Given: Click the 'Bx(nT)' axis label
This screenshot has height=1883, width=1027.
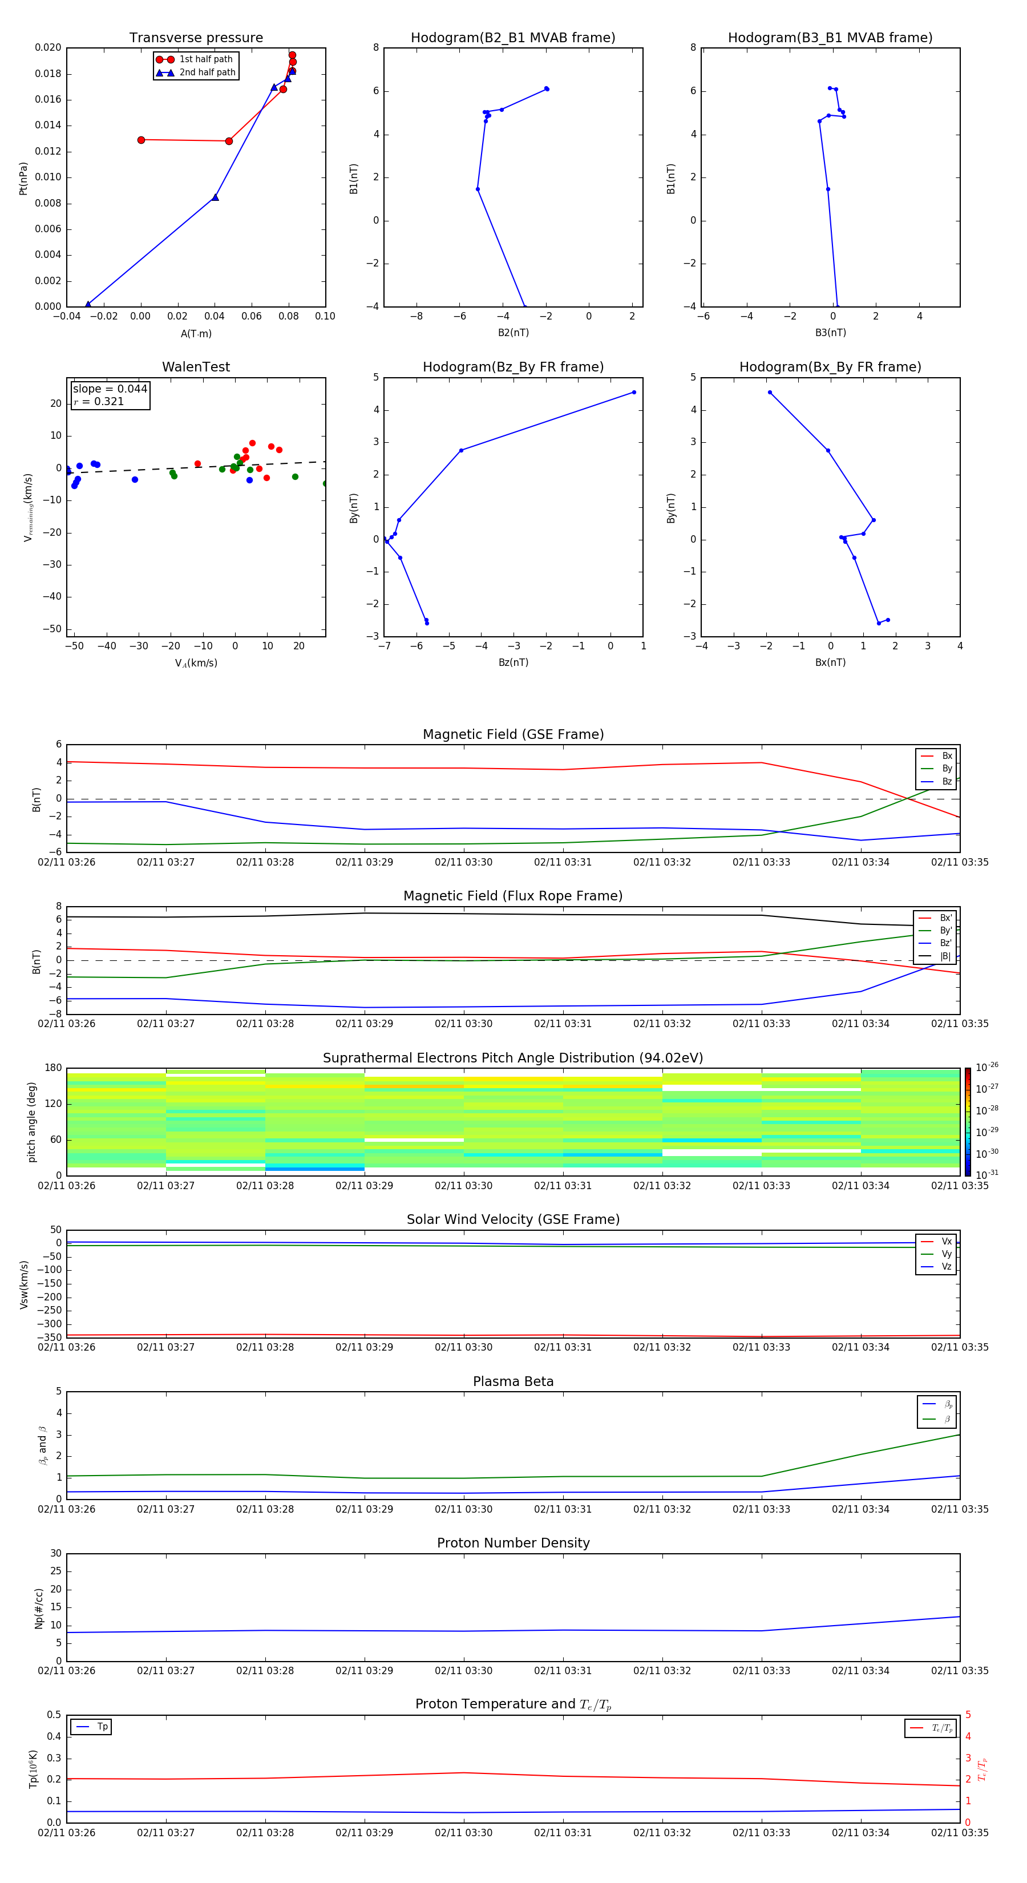Looking at the screenshot, I should [x=830, y=662].
